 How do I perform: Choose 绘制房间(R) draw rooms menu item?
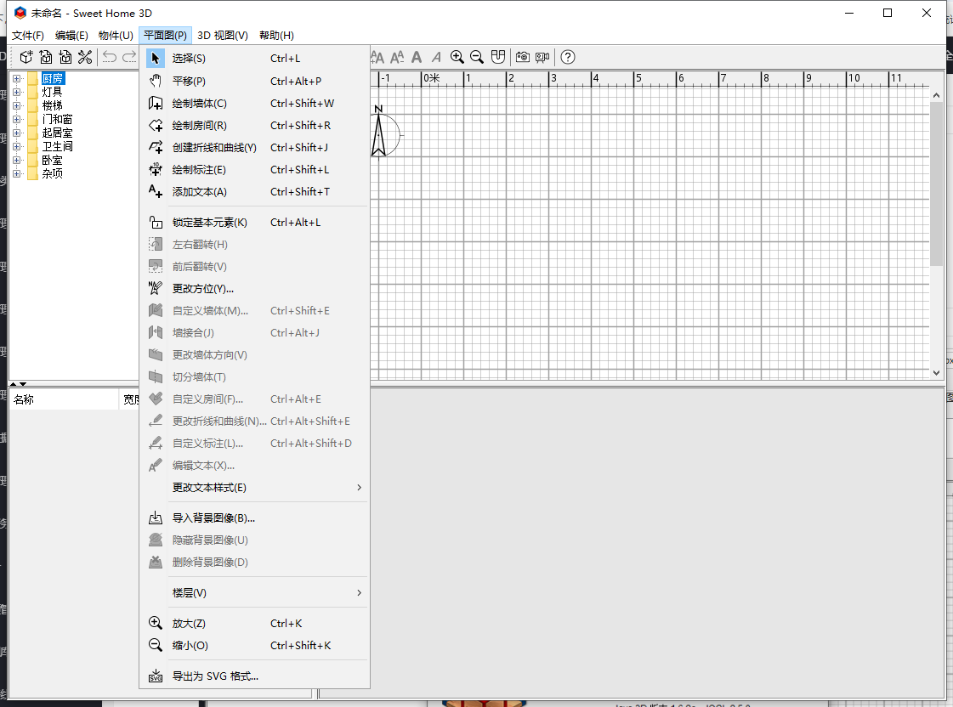254,125
